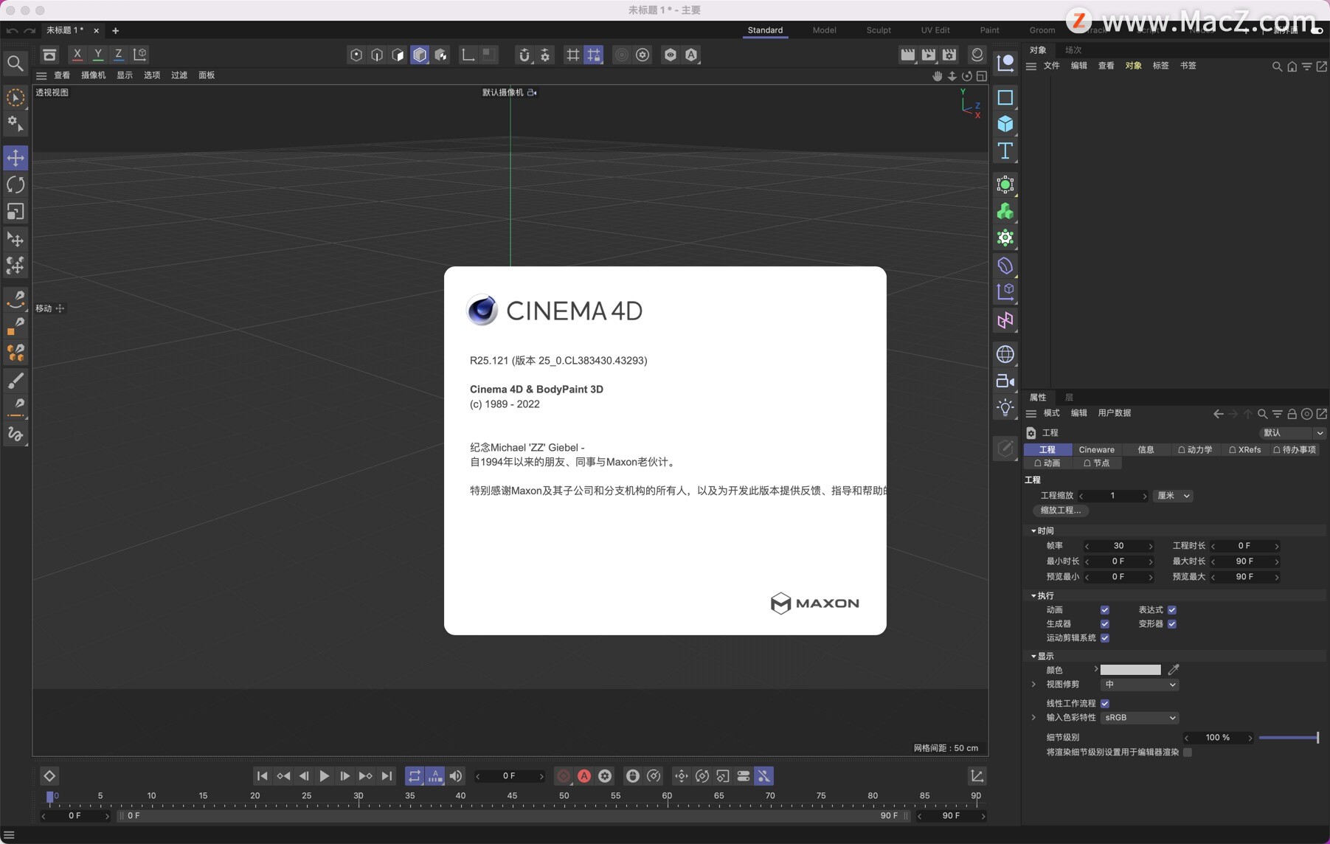Open the floor/sky environment globe icon
Viewport: 1330px width, 844px height.
click(x=1005, y=354)
